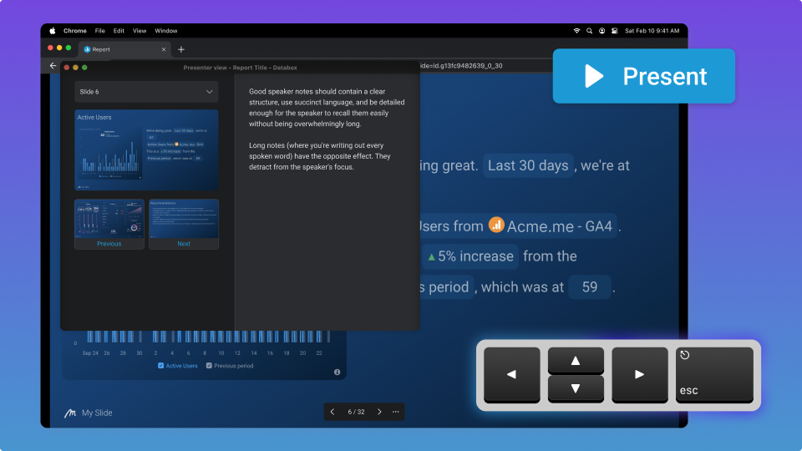The height and width of the screenshot is (451, 802).
Task: Click the Apple menu icon
Action: click(x=52, y=31)
